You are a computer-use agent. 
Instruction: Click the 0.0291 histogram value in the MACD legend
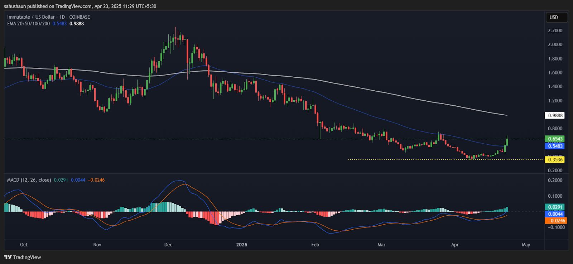click(x=61, y=180)
